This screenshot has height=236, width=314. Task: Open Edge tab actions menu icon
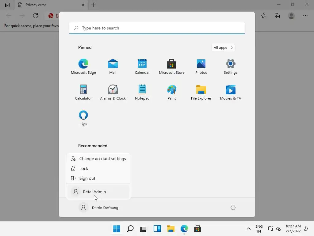click(x=7, y=5)
